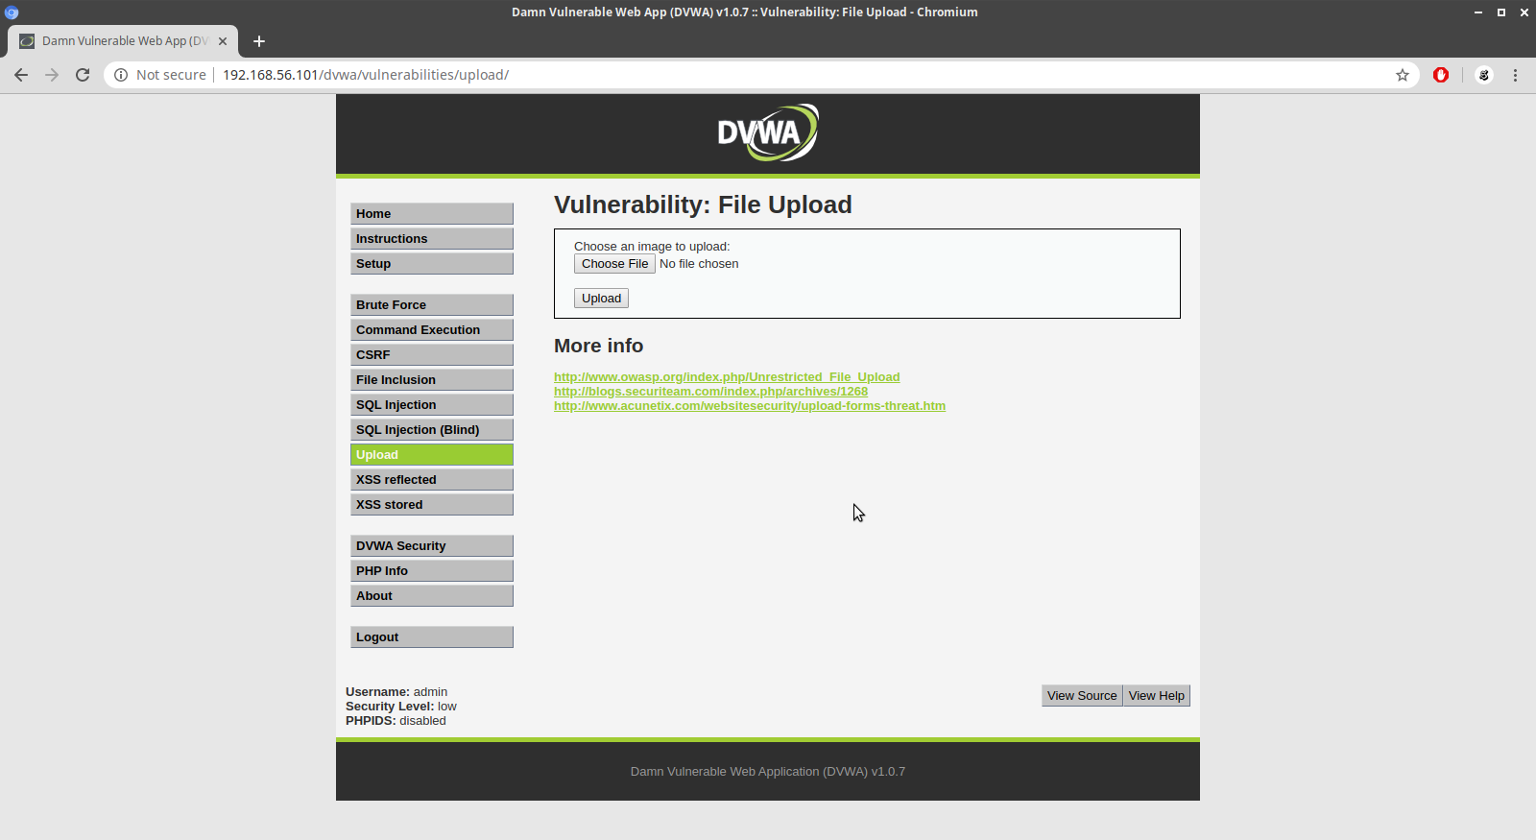Click the DVWA logo in the header
1536x840 pixels.
coord(768,132)
